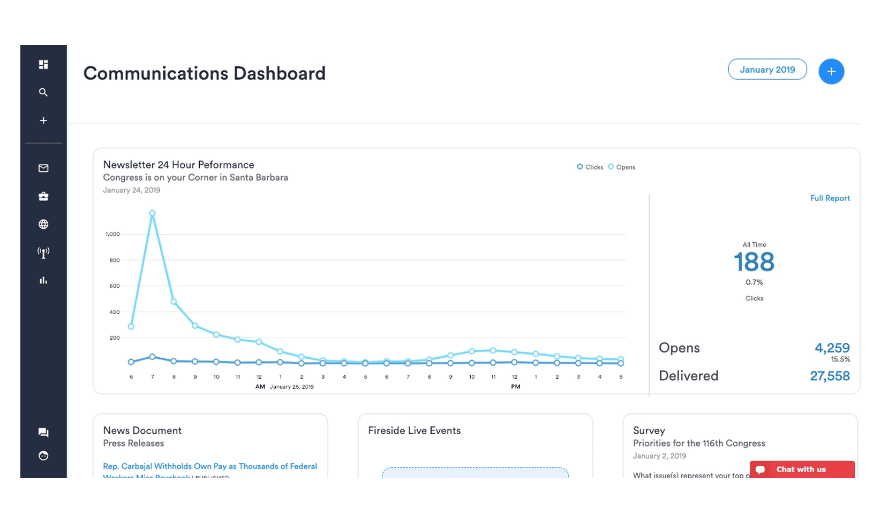The image size is (881, 523).
Task: Open the Survey card heading
Action: coord(649,431)
